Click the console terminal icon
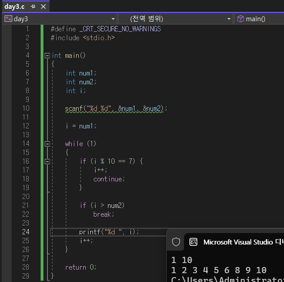284x282 pixels. pyautogui.click(x=193, y=242)
